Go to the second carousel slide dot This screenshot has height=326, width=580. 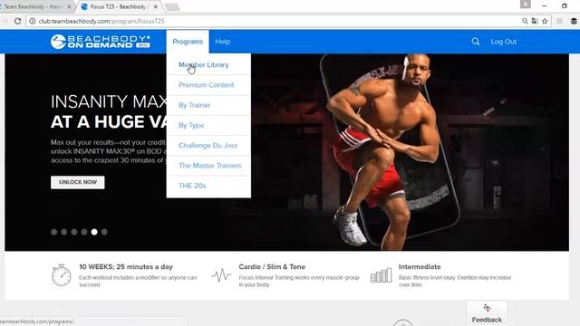tap(64, 232)
